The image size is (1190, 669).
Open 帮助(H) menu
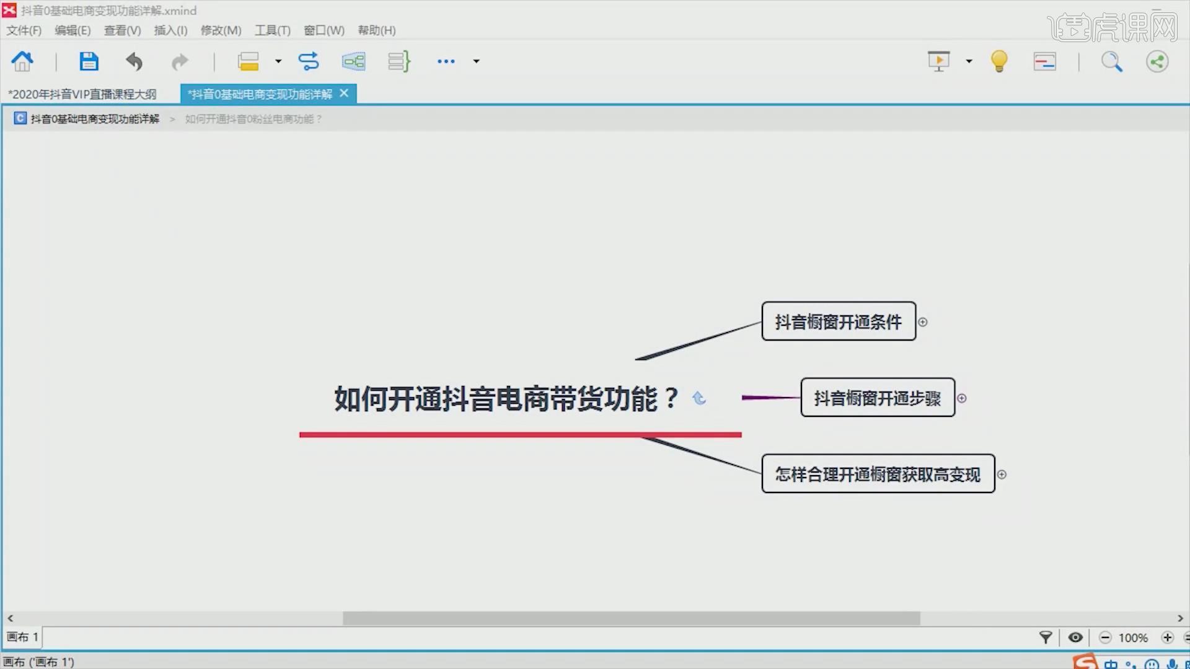pos(377,30)
